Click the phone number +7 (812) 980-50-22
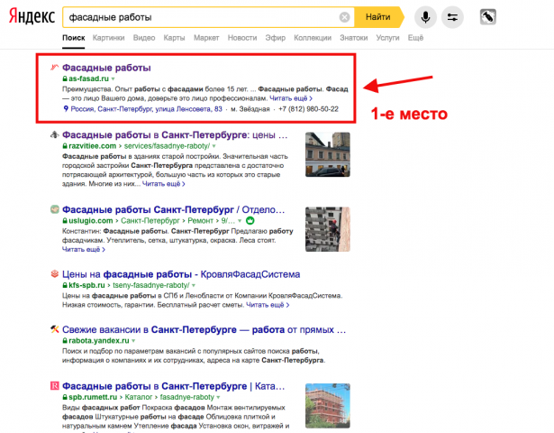Image resolution: width=554 pixels, height=433 pixels. pyautogui.click(x=308, y=109)
